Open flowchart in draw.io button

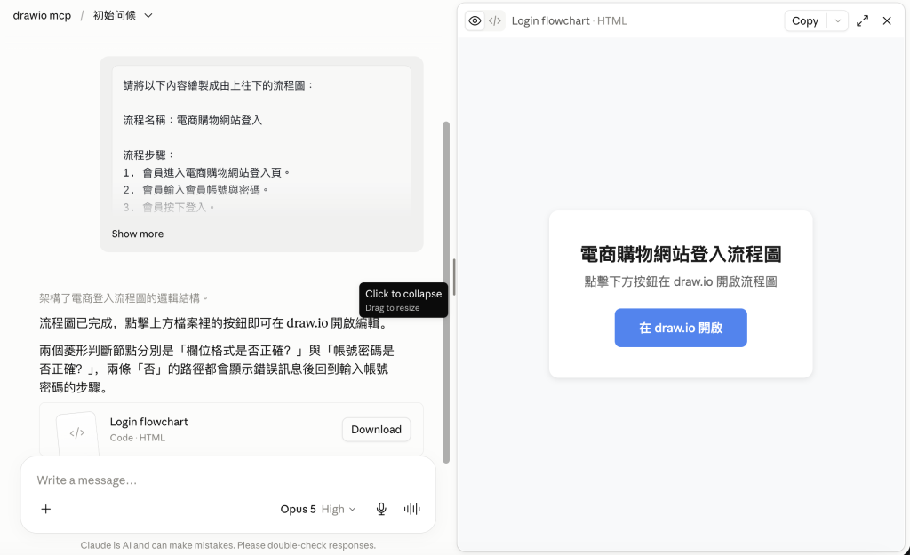[x=681, y=328]
